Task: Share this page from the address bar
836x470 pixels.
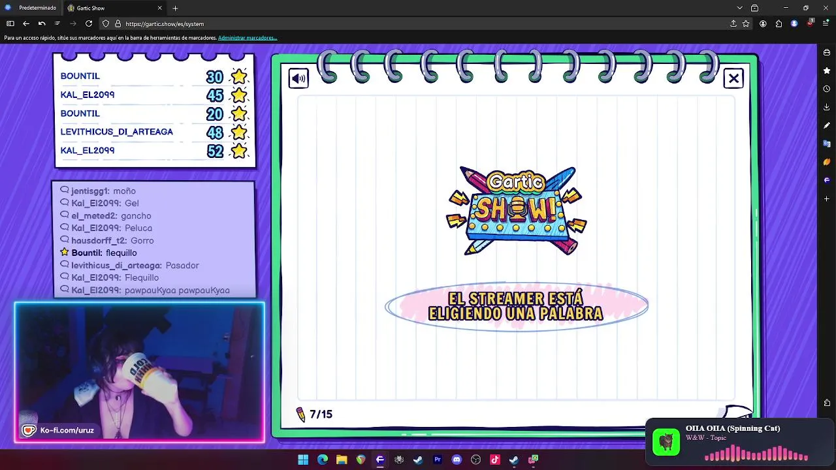Action: [733, 23]
